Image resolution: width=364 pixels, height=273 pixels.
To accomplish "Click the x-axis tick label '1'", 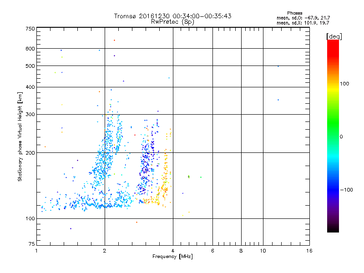I will click(x=36, y=251).
